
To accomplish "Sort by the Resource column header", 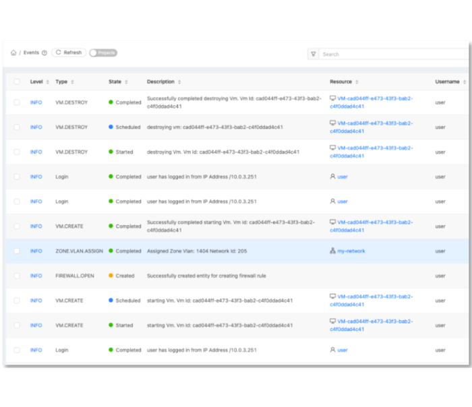I will (357, 82).
